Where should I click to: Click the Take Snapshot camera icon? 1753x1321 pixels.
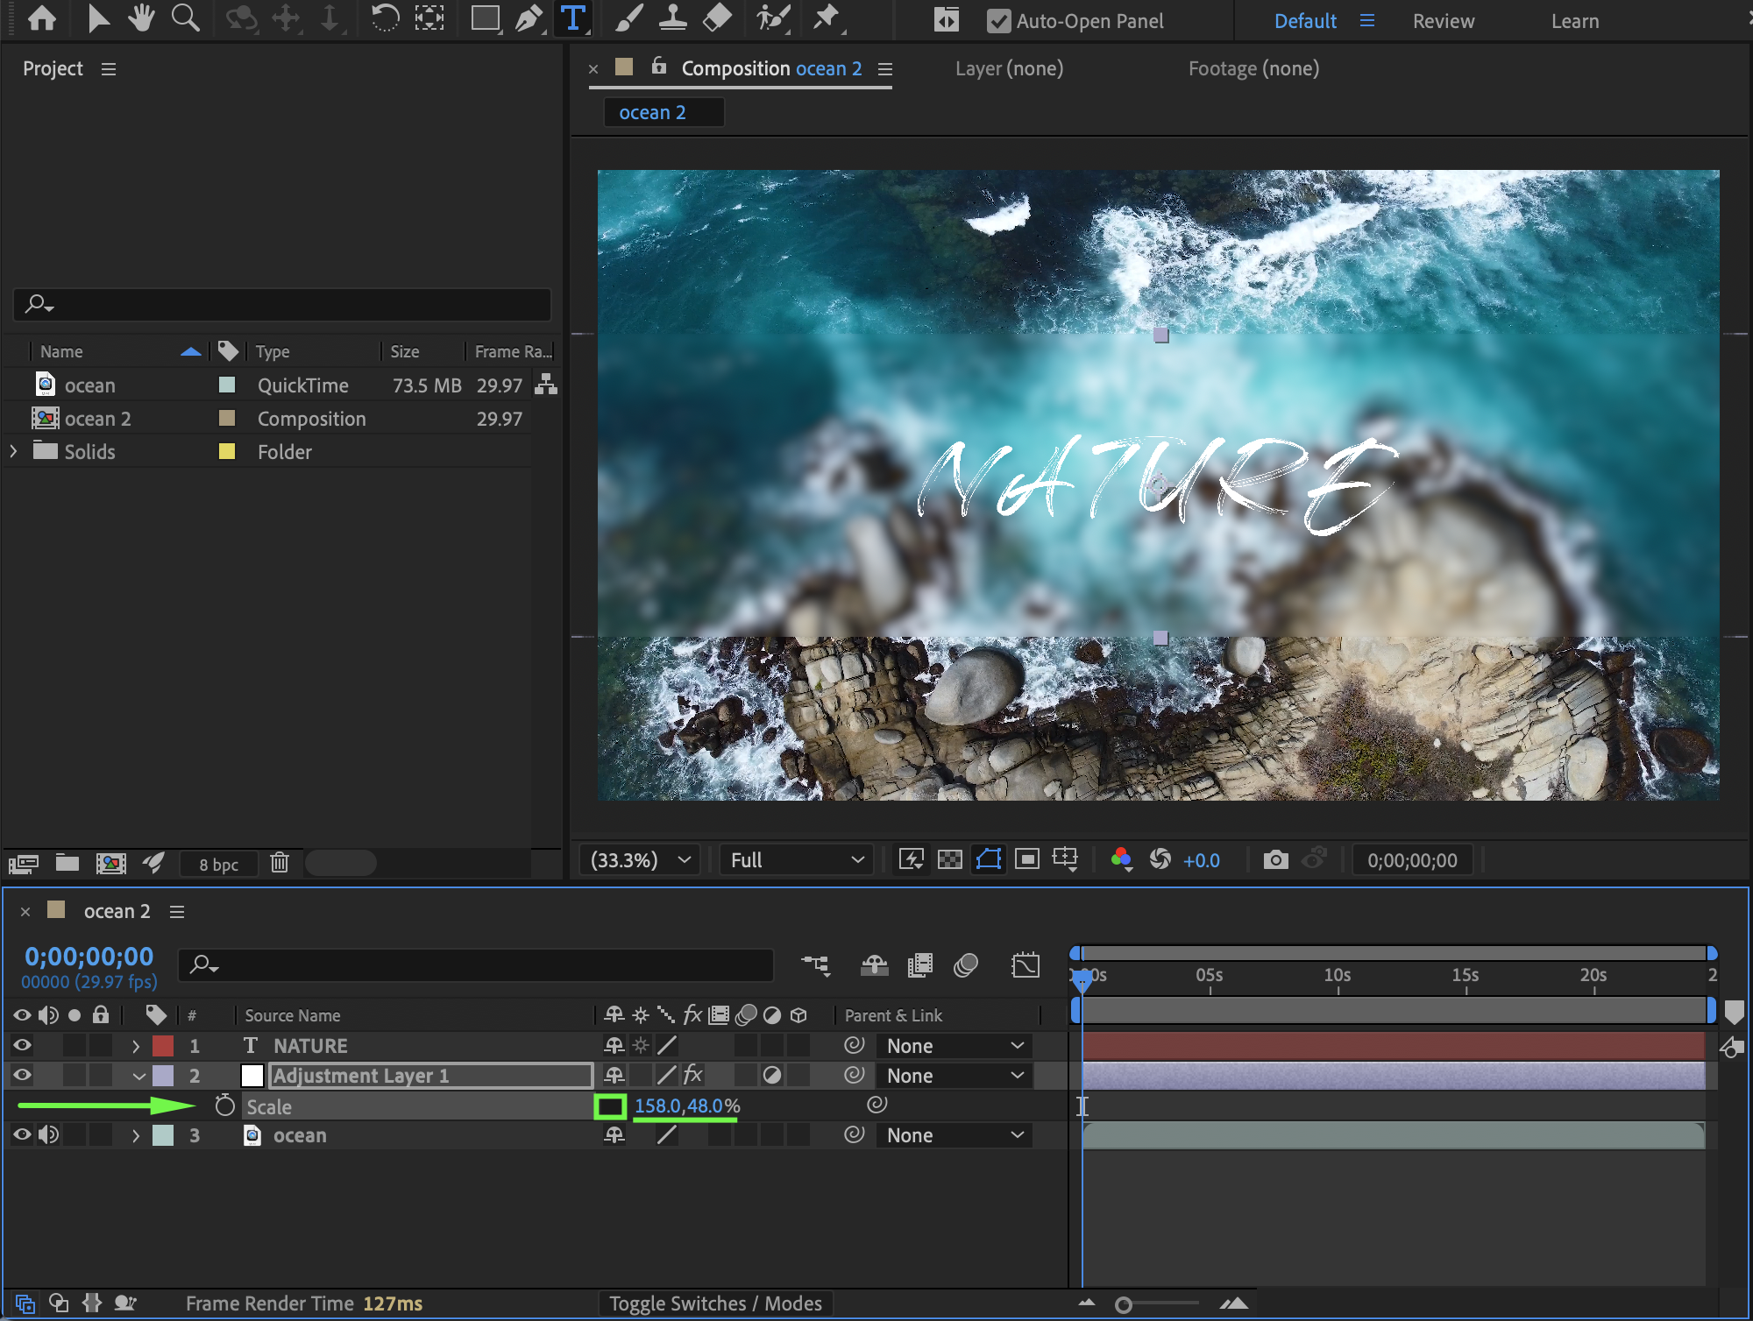(x=1275, y=859)
